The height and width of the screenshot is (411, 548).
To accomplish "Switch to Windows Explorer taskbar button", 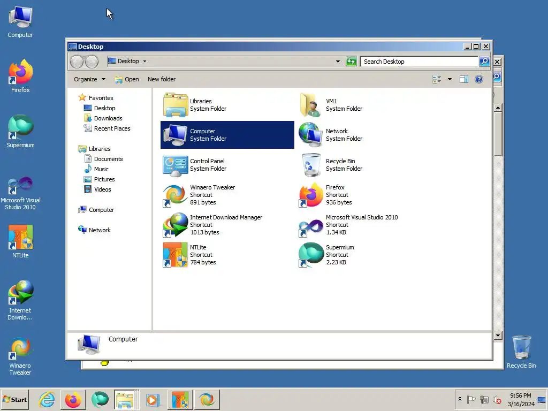I will click(125, 400).
